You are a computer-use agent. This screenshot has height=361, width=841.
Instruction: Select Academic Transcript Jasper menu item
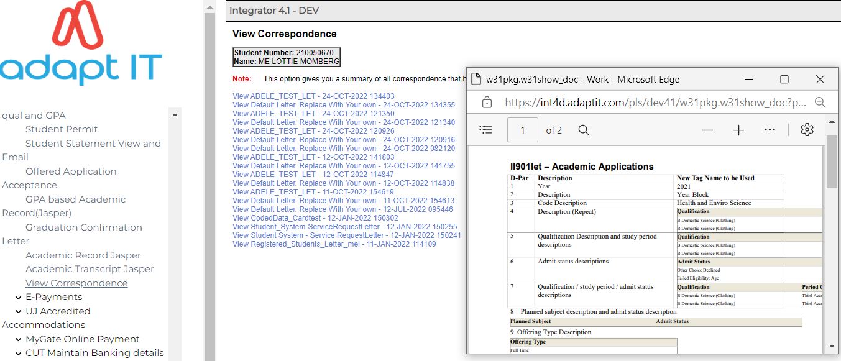pos(90,269)
